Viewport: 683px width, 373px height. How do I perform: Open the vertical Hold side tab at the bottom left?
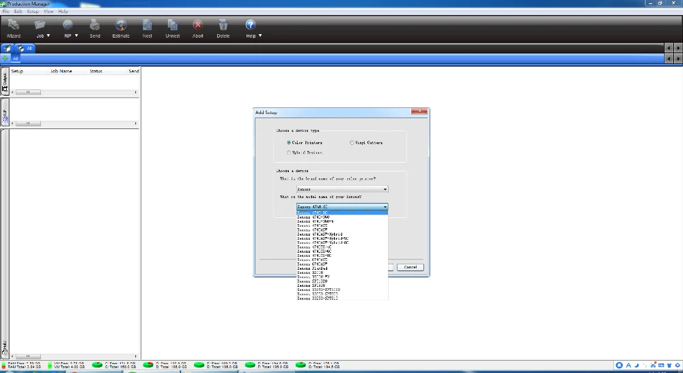5,348
